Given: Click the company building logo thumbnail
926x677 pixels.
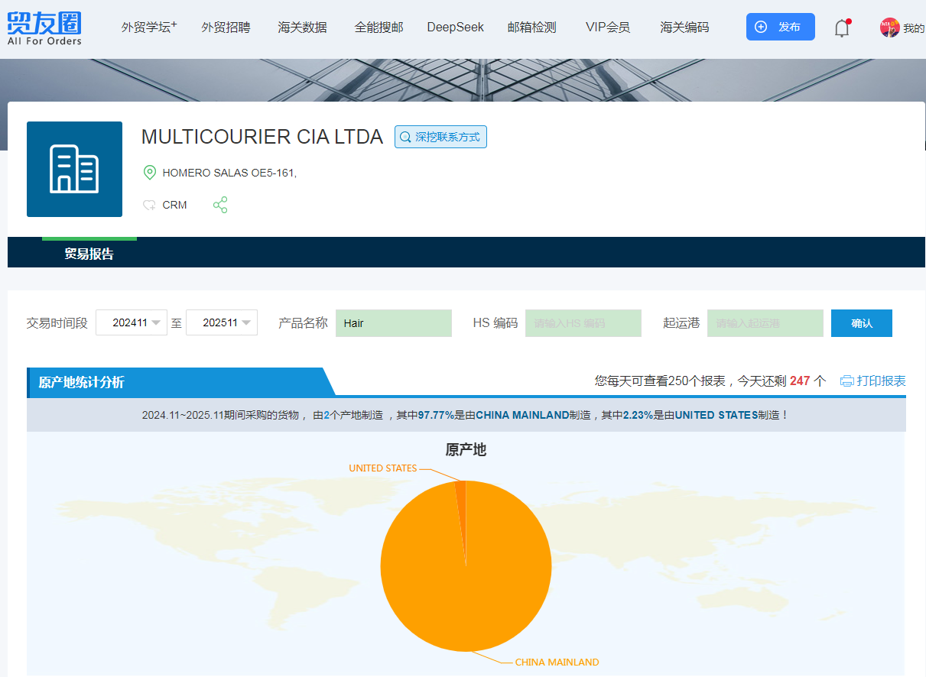Looking at the screenshot, I should [x=74, y=169].
